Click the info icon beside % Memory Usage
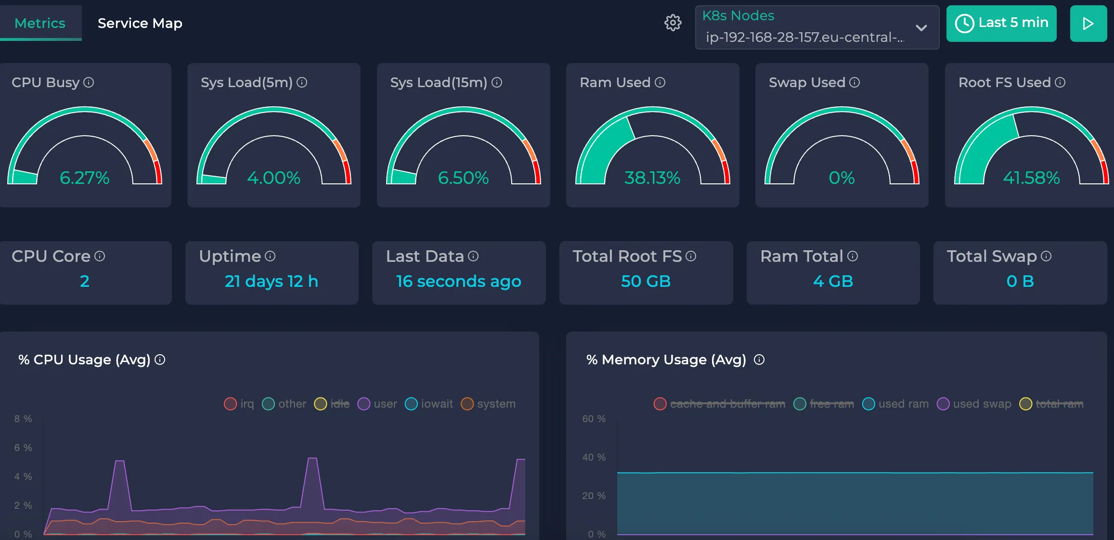Image resolution: width=1114 pixels, height=540 pixels. pyautogui.click(x=759, y=360)
